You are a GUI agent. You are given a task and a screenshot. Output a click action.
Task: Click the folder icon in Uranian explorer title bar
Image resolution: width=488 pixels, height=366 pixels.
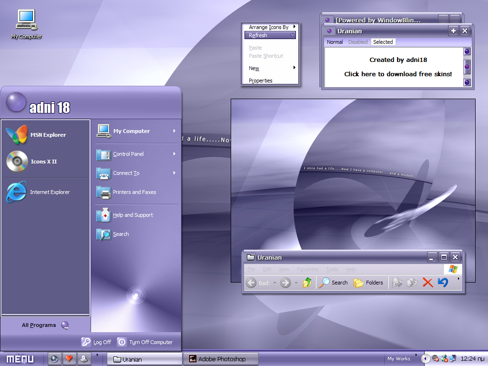(251, 257)
